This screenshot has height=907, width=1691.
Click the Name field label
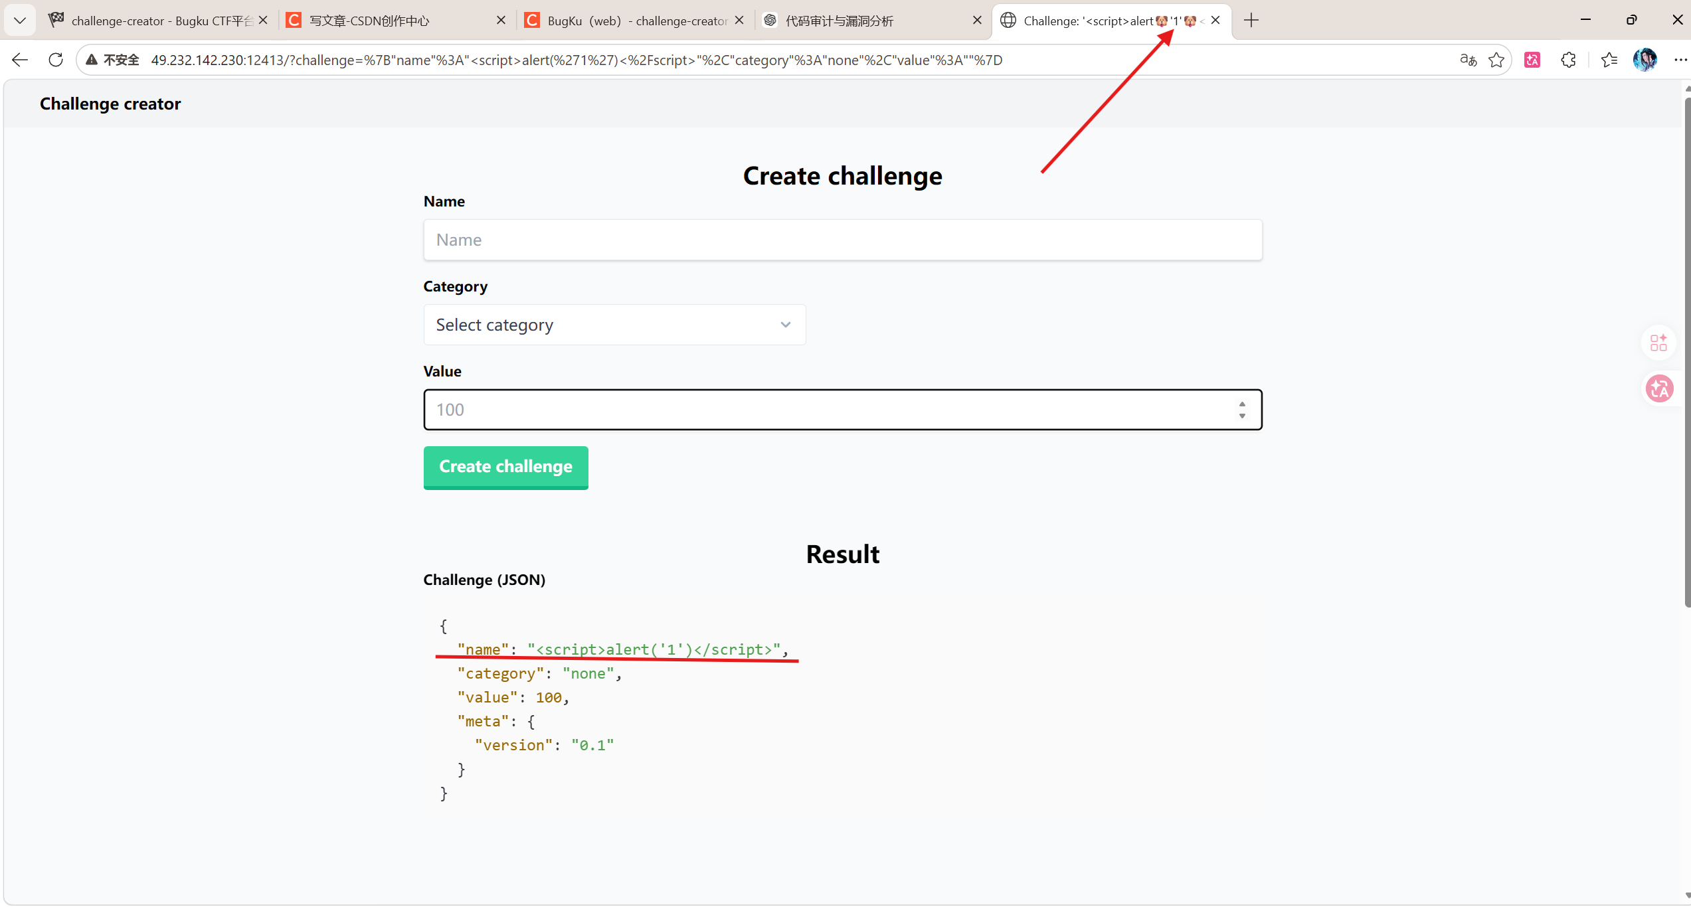pos(444,201)
